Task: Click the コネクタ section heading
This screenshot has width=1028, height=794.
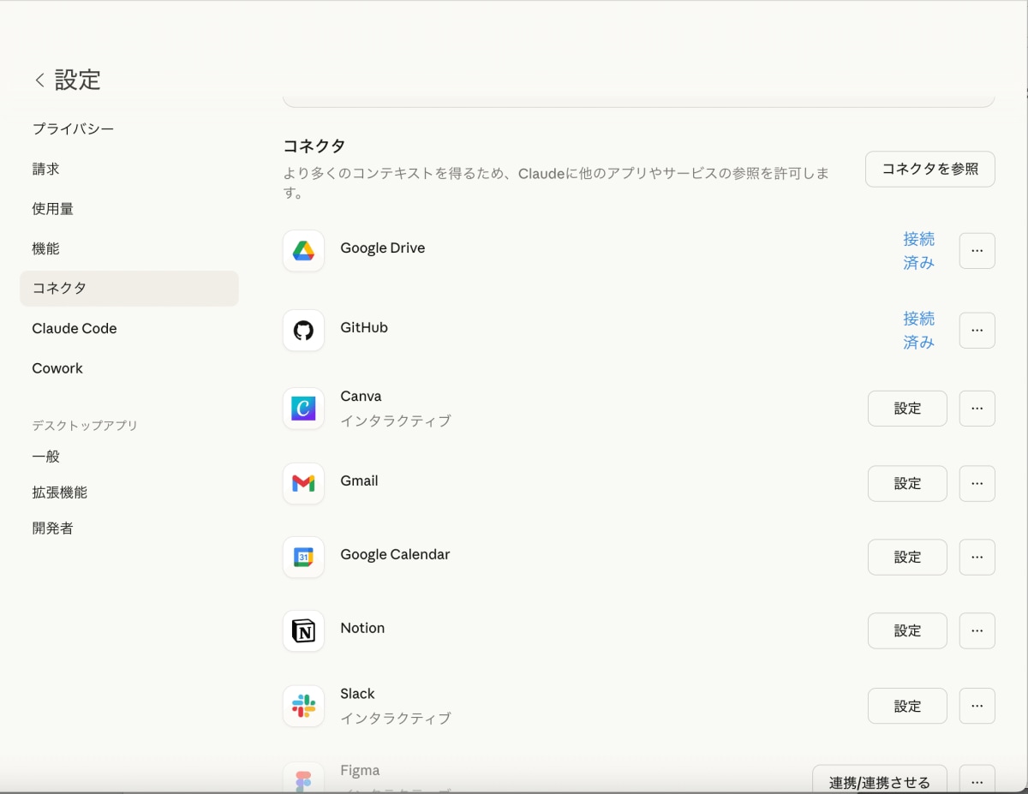Action: [x=314, y=146]
